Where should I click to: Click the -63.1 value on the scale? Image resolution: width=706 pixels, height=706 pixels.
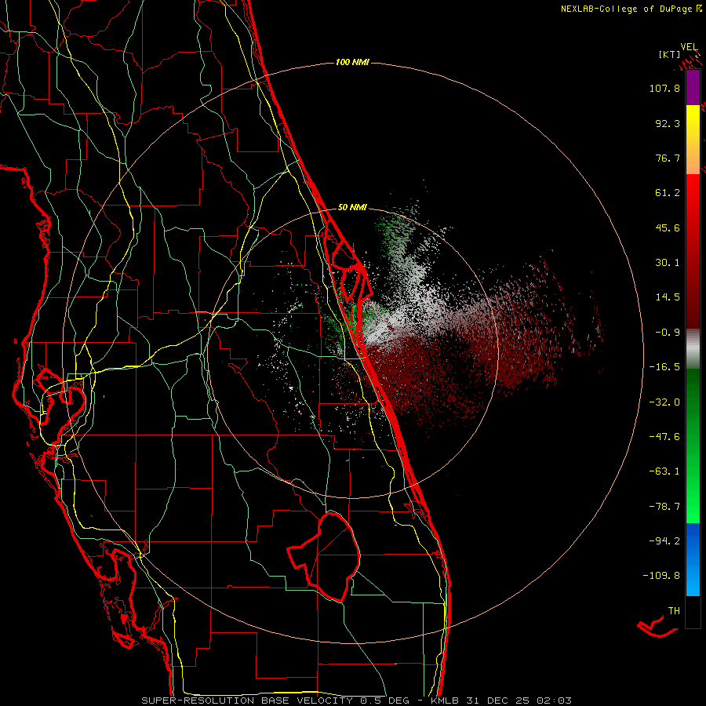coord(664,471)
